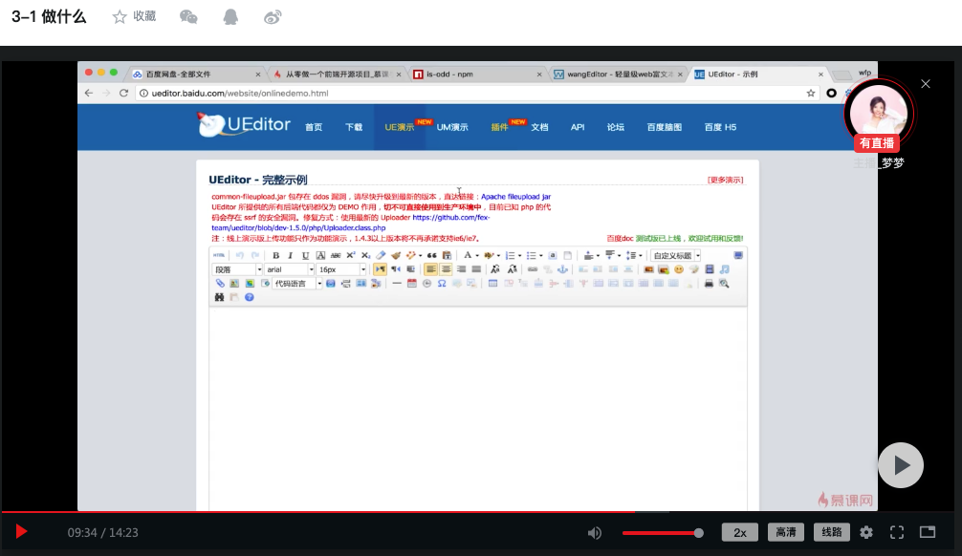The image size is (962, 556).
Task: Expand the line height dropdown arrow
Action: point(641,256)
